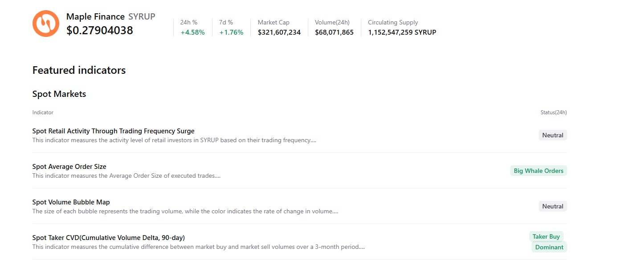Open the Spot Retail Activity Through Trading Frequency Surge indicator
638x264 pixels.
coord(113,131)
